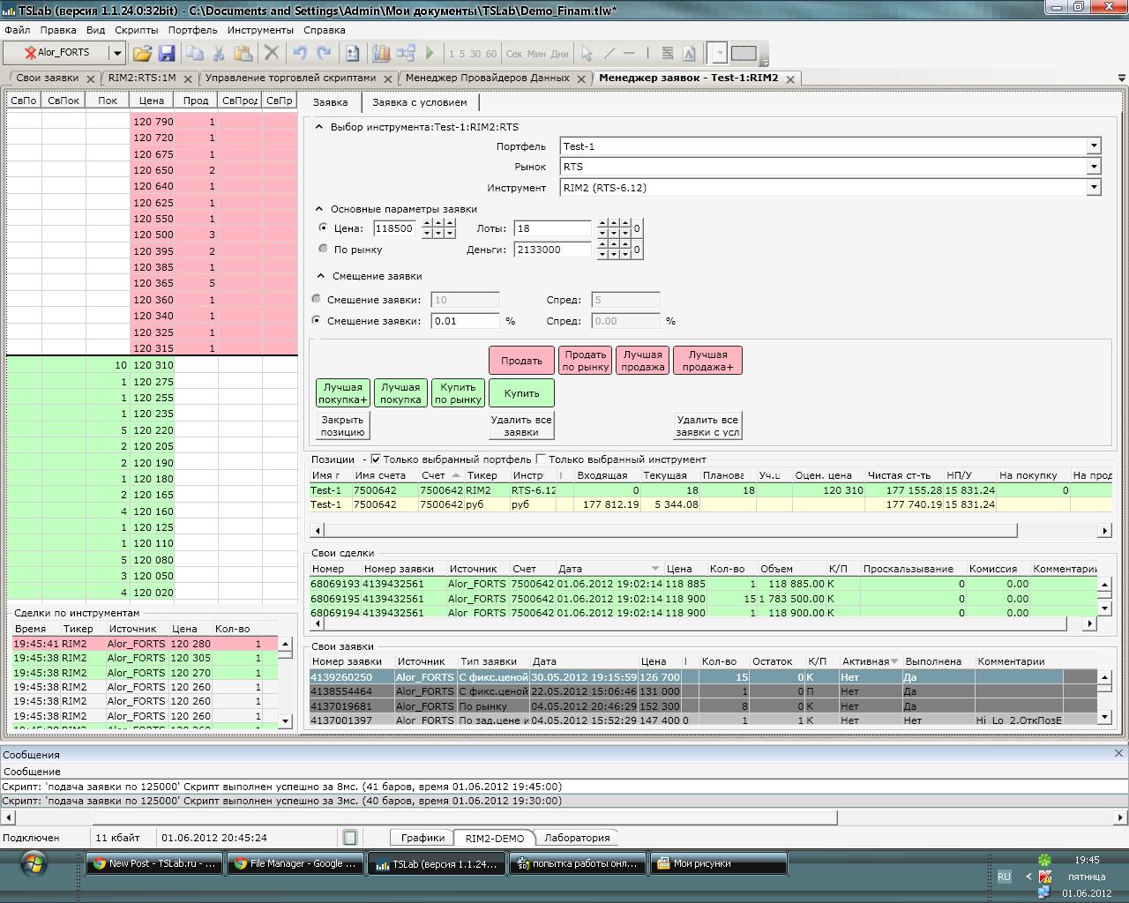Select the 'По рынку' radio button

323,250
